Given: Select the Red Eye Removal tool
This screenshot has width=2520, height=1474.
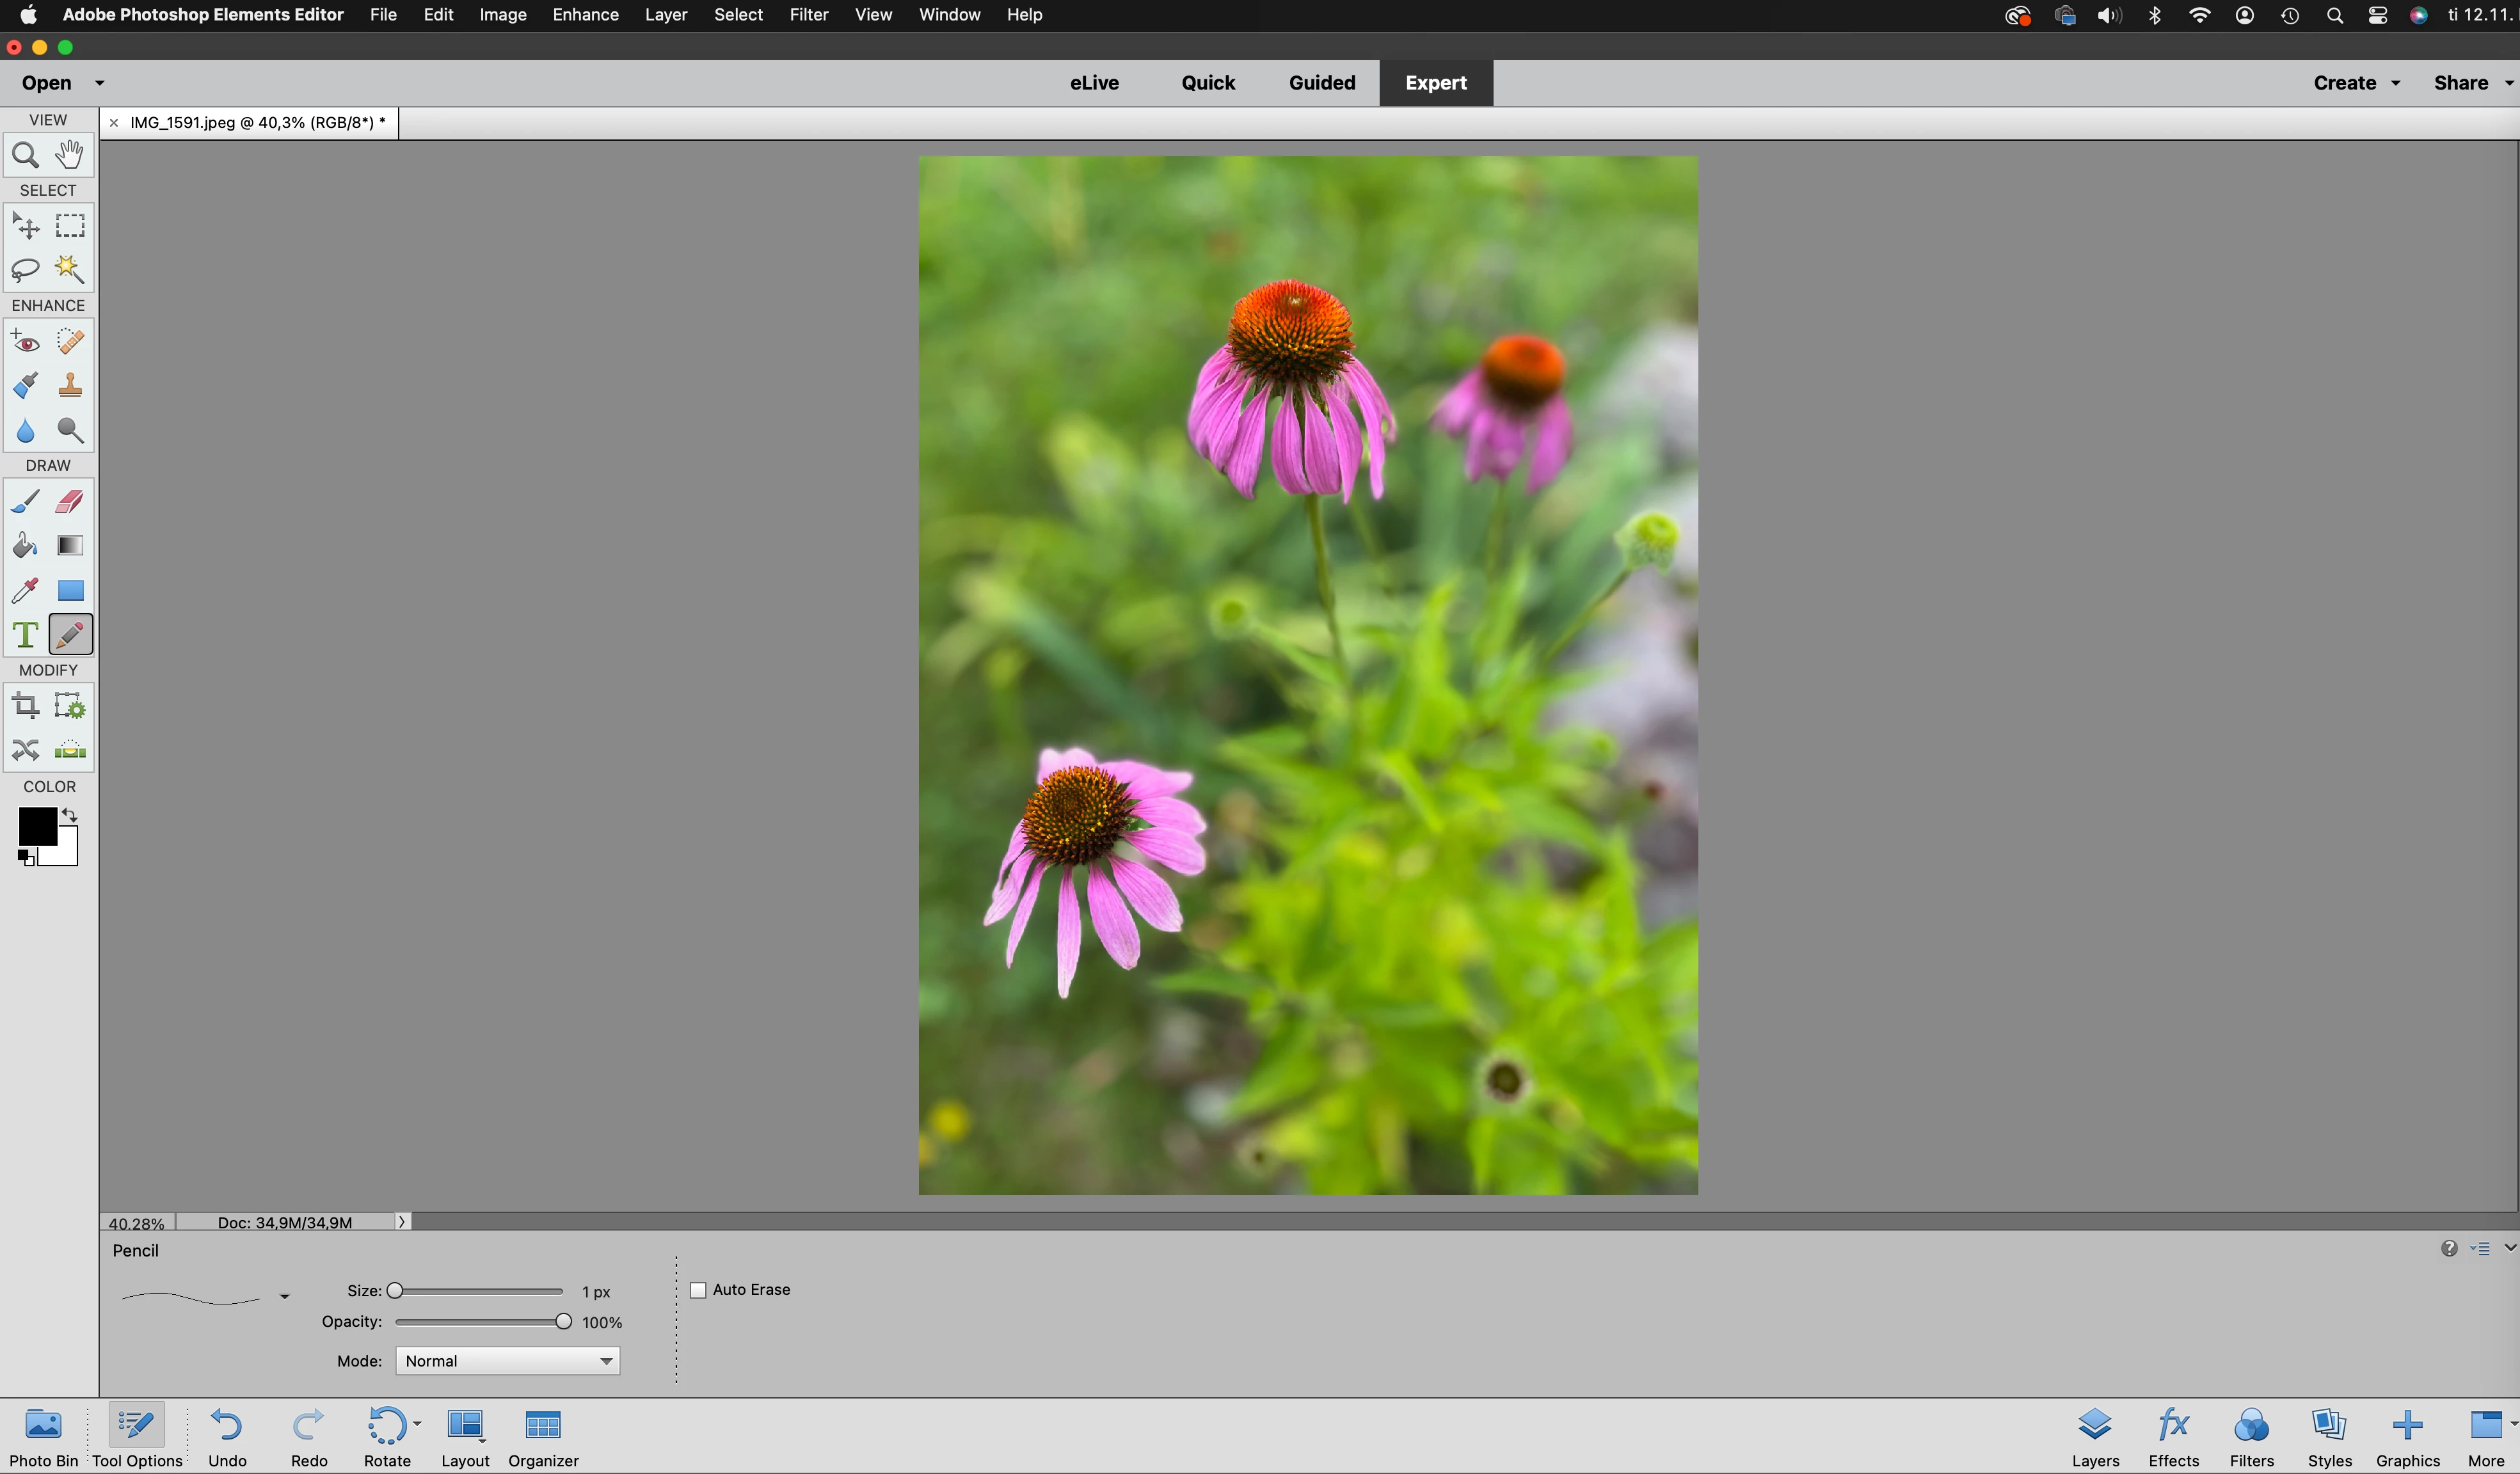Looking at the screenshot, I should [25, 342].
